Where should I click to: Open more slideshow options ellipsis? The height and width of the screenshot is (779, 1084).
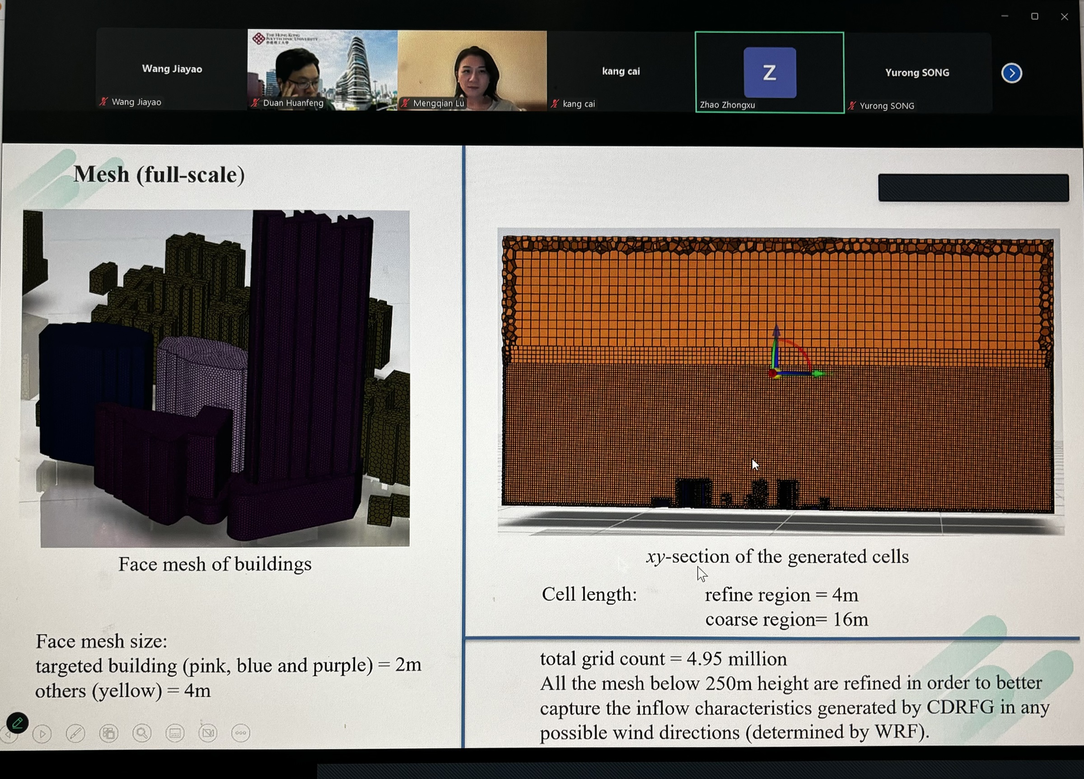pyautogui.click(x=240, y=732)
